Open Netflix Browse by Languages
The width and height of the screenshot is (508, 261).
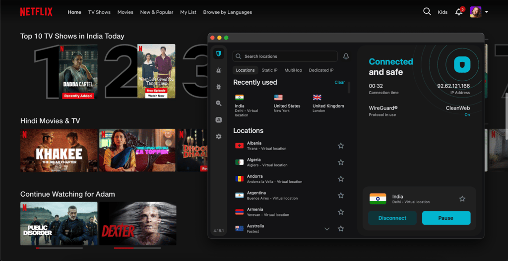point(227,12)
